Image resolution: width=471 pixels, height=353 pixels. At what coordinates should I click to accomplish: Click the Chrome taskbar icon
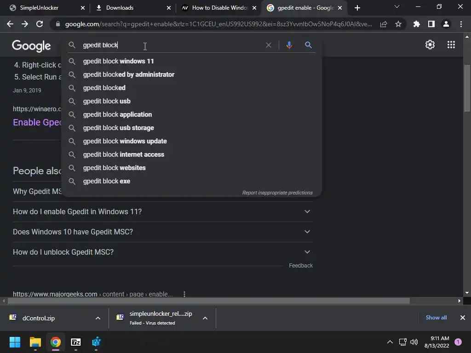point(56,342)
